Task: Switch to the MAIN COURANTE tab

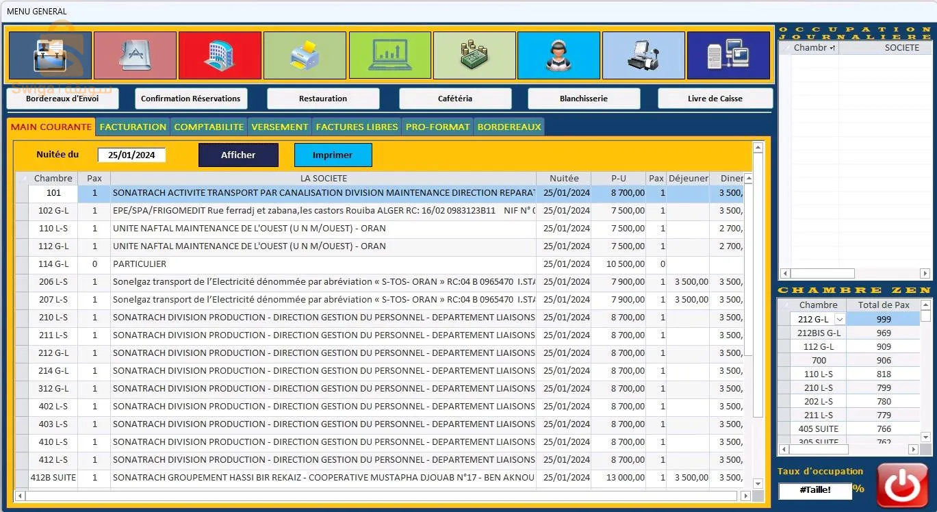Action: [51, 127]
